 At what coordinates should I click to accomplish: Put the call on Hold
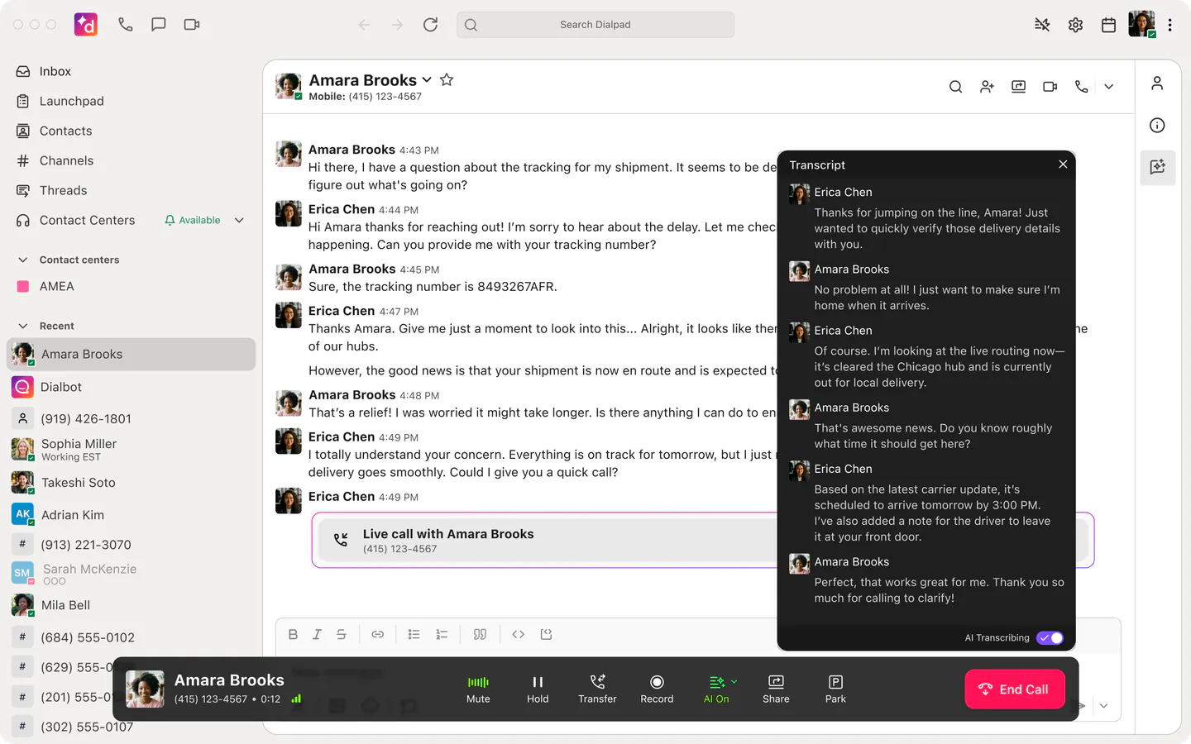[x=538, y=689]
